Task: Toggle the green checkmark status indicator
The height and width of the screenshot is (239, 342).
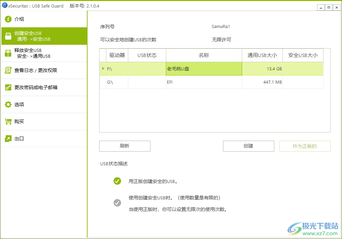Action: [x=117, y=181]
